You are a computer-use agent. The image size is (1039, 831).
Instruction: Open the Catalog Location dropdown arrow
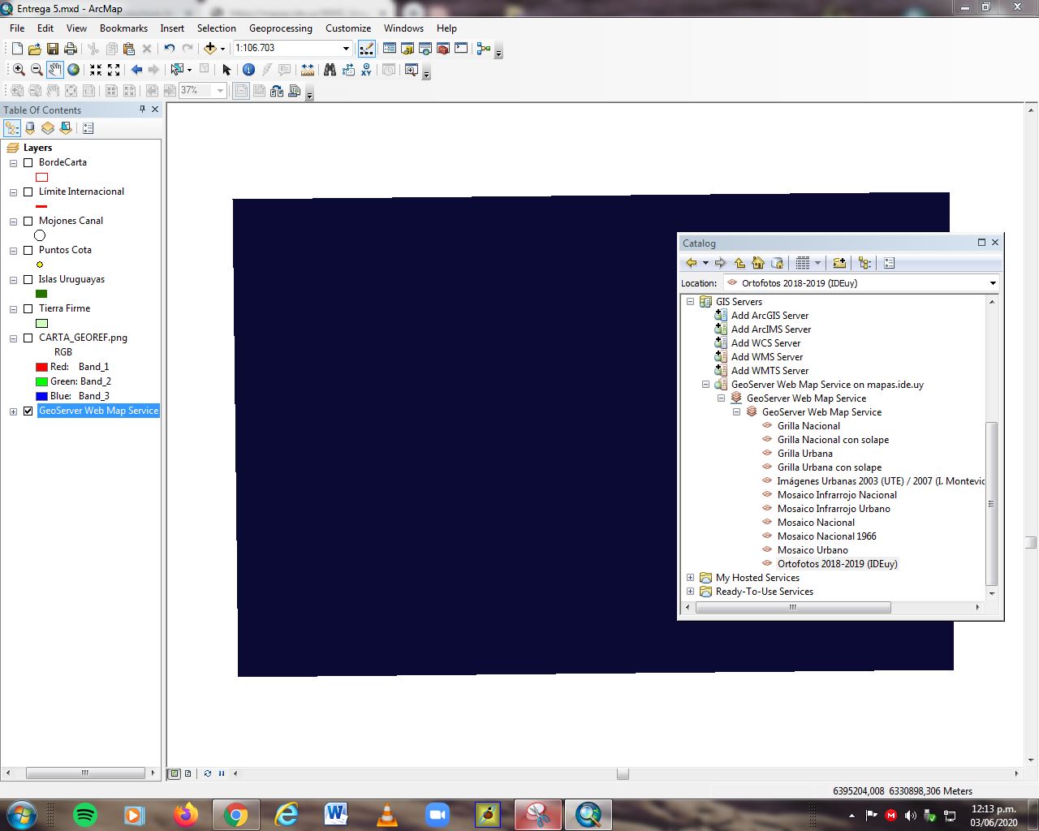pos(993,283)
